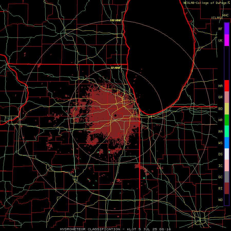Click the RF legend label
The height and width of the screenshot is (231, 231).
[x=220, y=29]
